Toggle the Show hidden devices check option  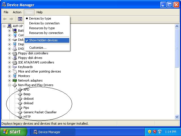(47, 40)
